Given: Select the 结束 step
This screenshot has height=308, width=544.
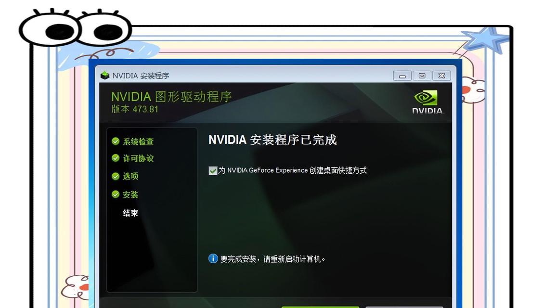Looking at the screenshot, I should 130,213.
